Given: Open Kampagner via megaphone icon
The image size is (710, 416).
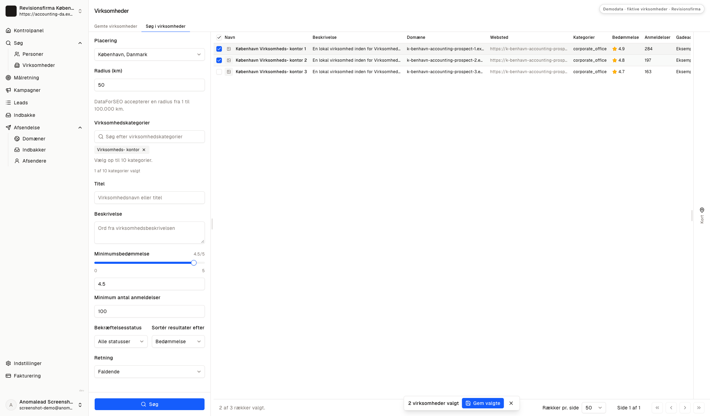Looking at the screenshot, I should point(8,90).
